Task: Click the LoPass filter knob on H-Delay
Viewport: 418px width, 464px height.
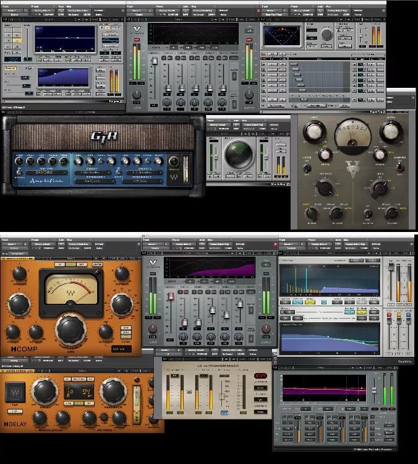Action: (x=119, y=418)
